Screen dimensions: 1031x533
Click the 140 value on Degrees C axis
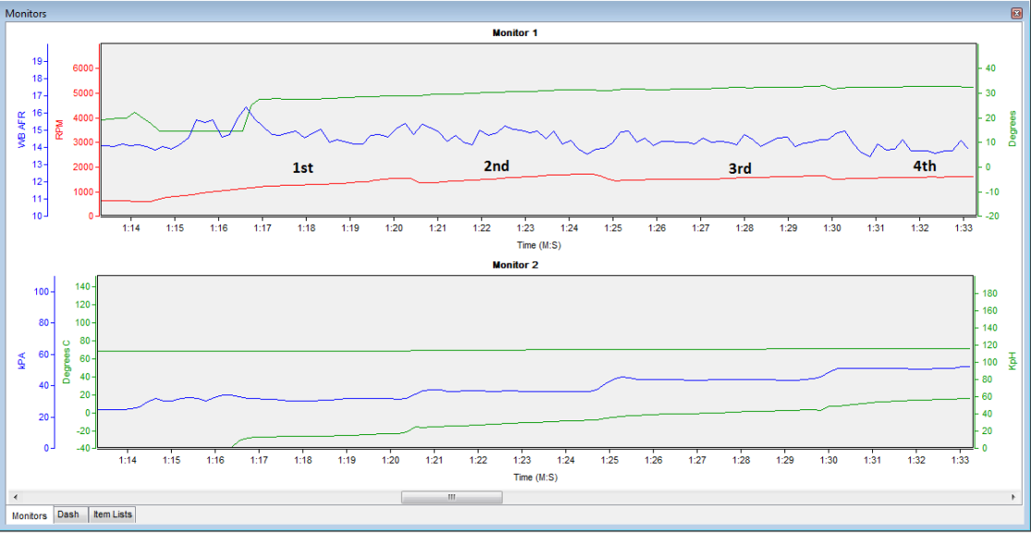[x=82, y=286]
